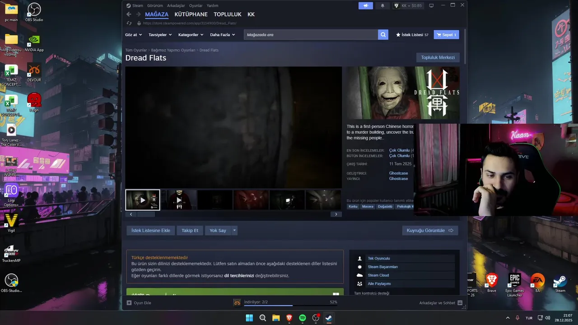Open the Topluluk Merkezi button
Viewport: 578px width, 325px height.
[x=438, y=57]
